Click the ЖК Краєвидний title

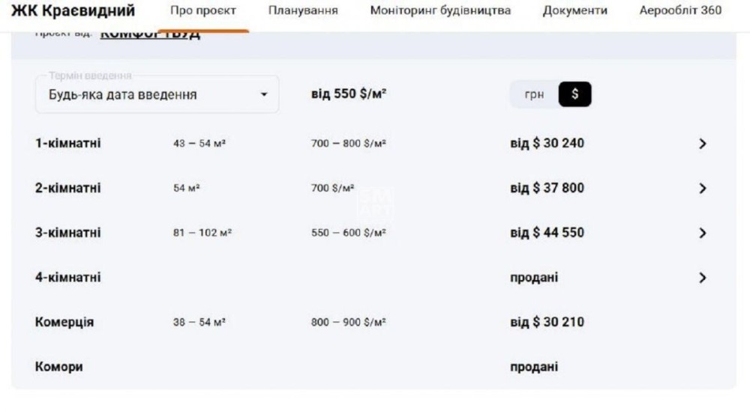[x=73, y=11]
